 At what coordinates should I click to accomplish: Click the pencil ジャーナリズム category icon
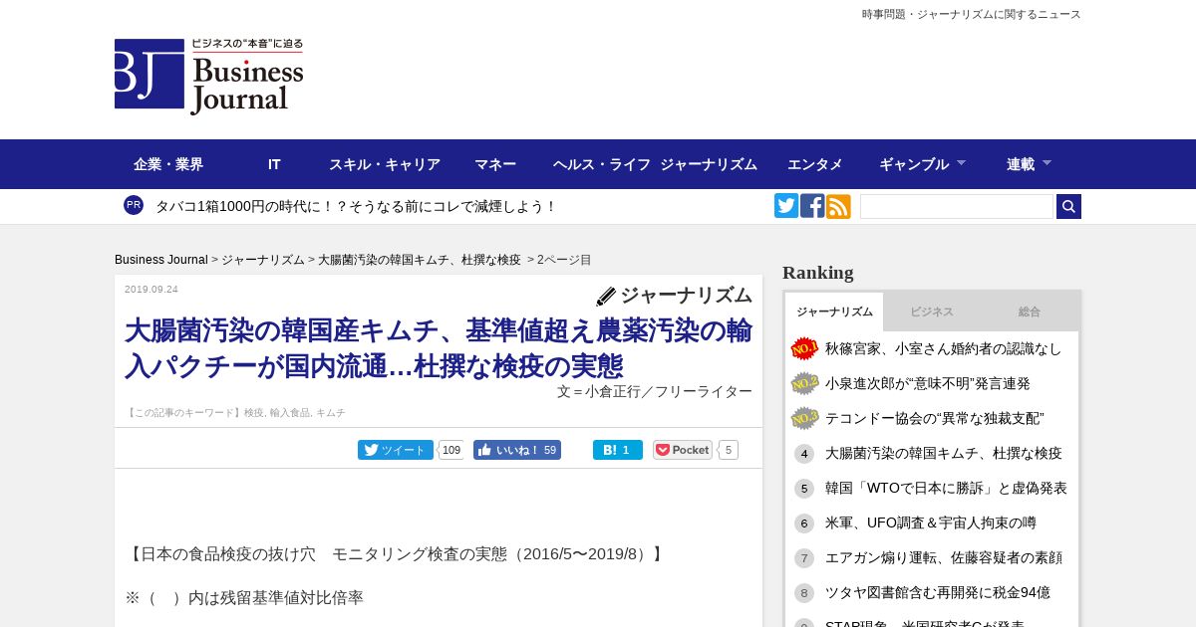click(x=606, y=296)
